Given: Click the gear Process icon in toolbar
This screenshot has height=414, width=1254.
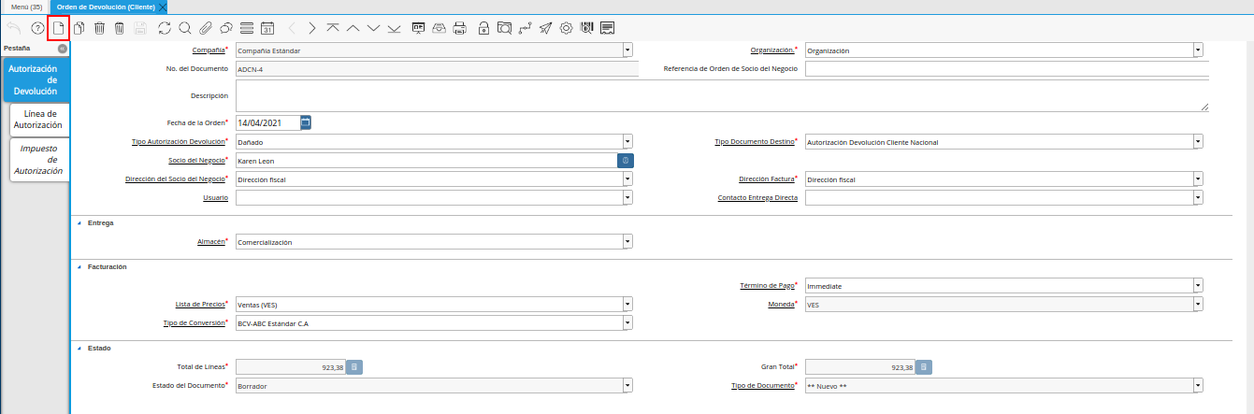Looking at the screenshot, I should click(x=566, y=28).
